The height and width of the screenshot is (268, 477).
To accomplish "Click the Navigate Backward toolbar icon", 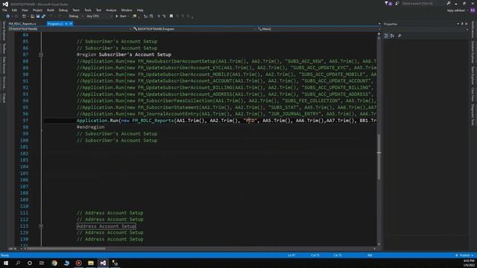I will pyautogui.click(x=7, y=16).
